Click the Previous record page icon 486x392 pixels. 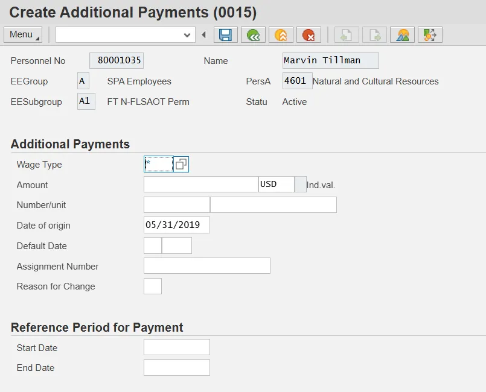coord(347,35)
